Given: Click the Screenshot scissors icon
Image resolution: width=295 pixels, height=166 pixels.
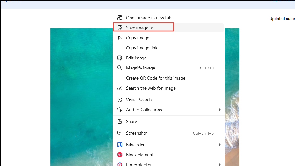Looking at the screenshot, I should [x=120, y=133].
